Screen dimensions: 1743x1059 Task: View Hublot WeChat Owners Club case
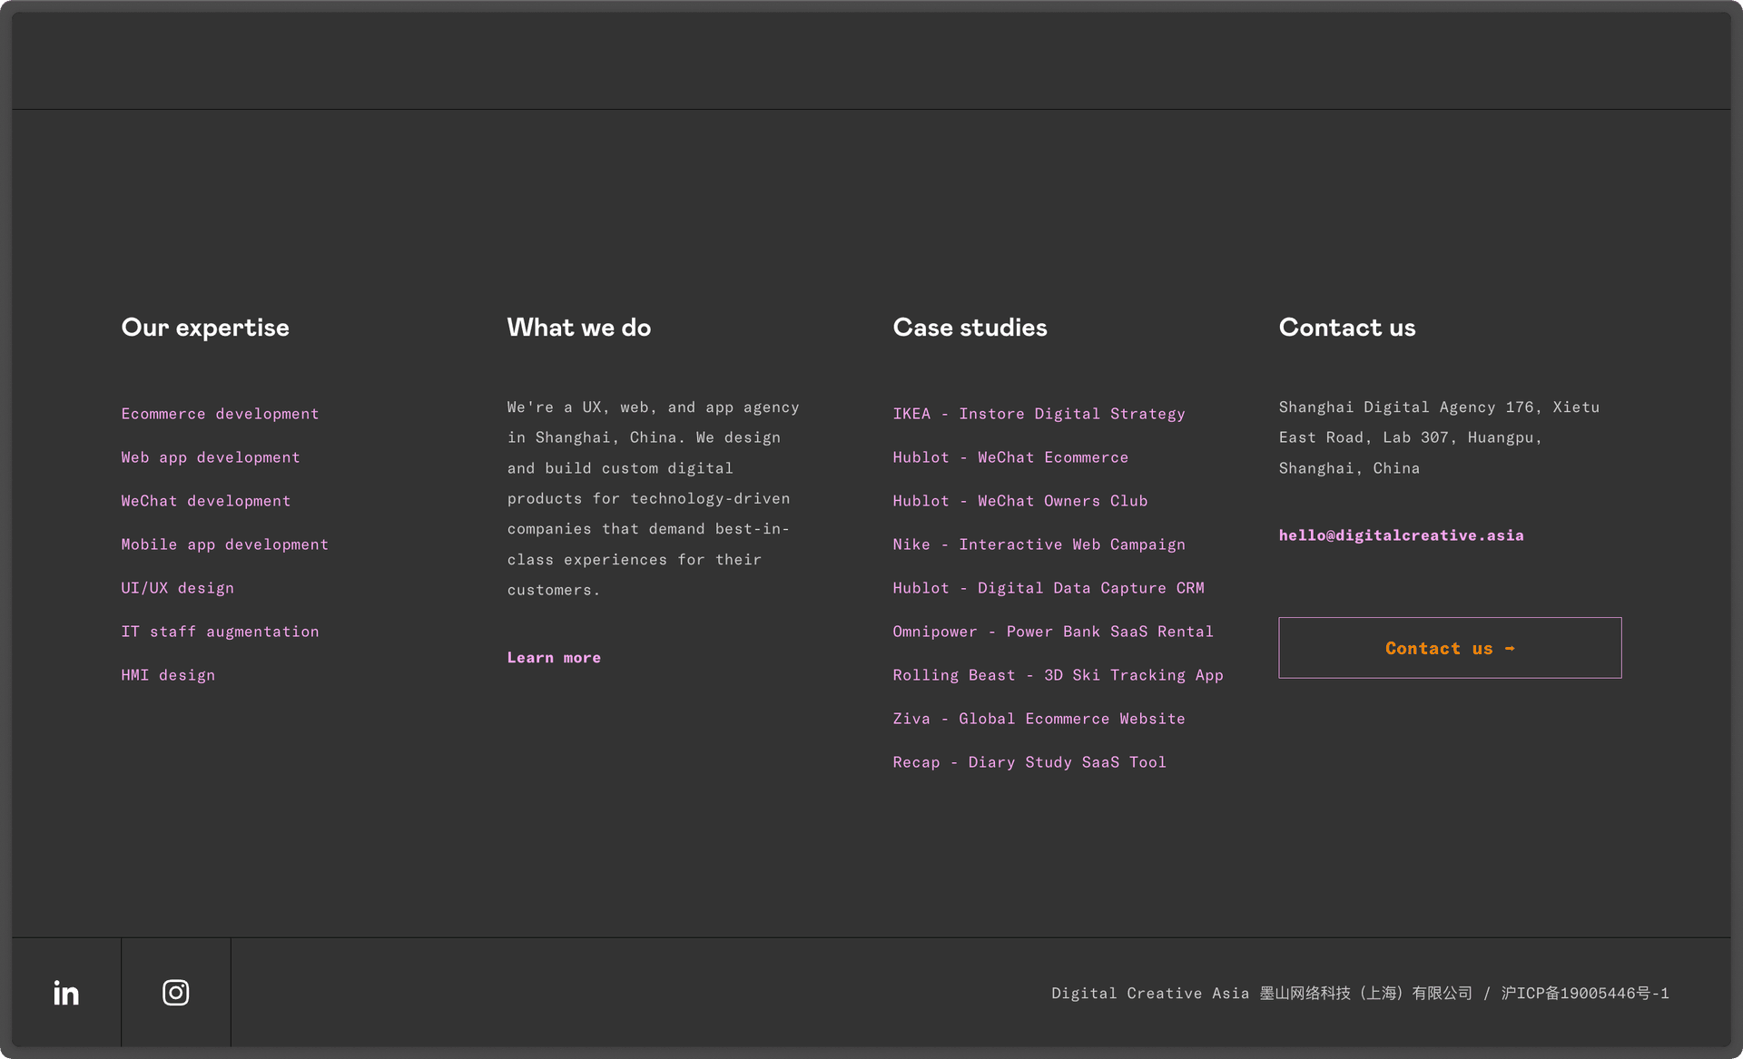point(1020,501)
